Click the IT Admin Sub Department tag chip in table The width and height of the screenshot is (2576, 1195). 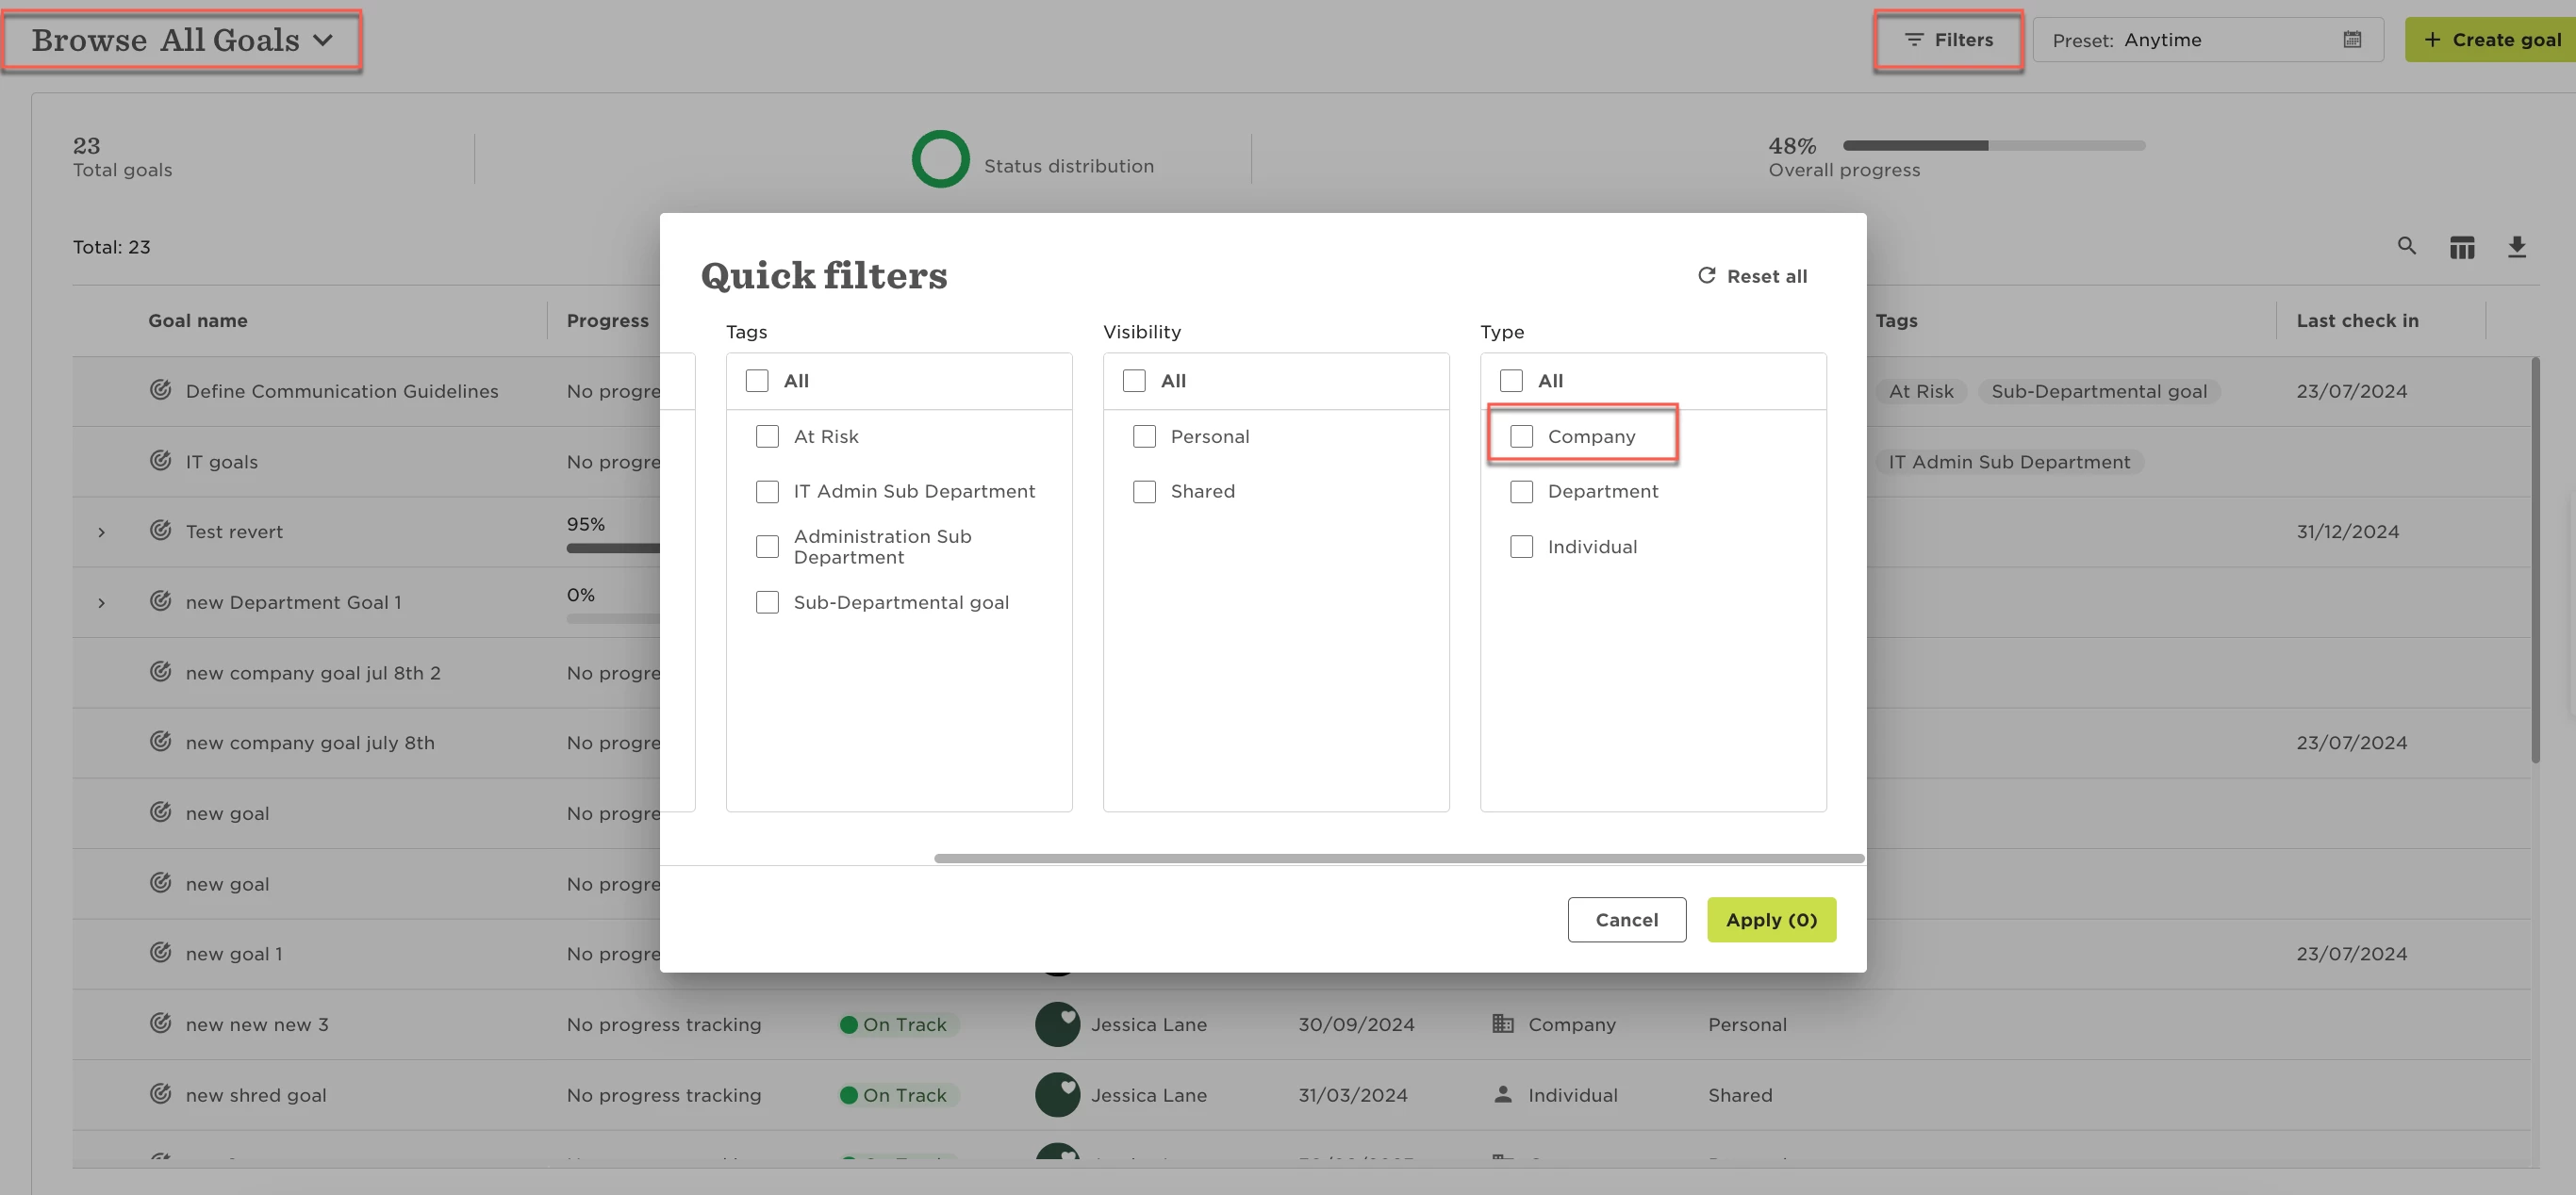click(x=2009, y=462)
